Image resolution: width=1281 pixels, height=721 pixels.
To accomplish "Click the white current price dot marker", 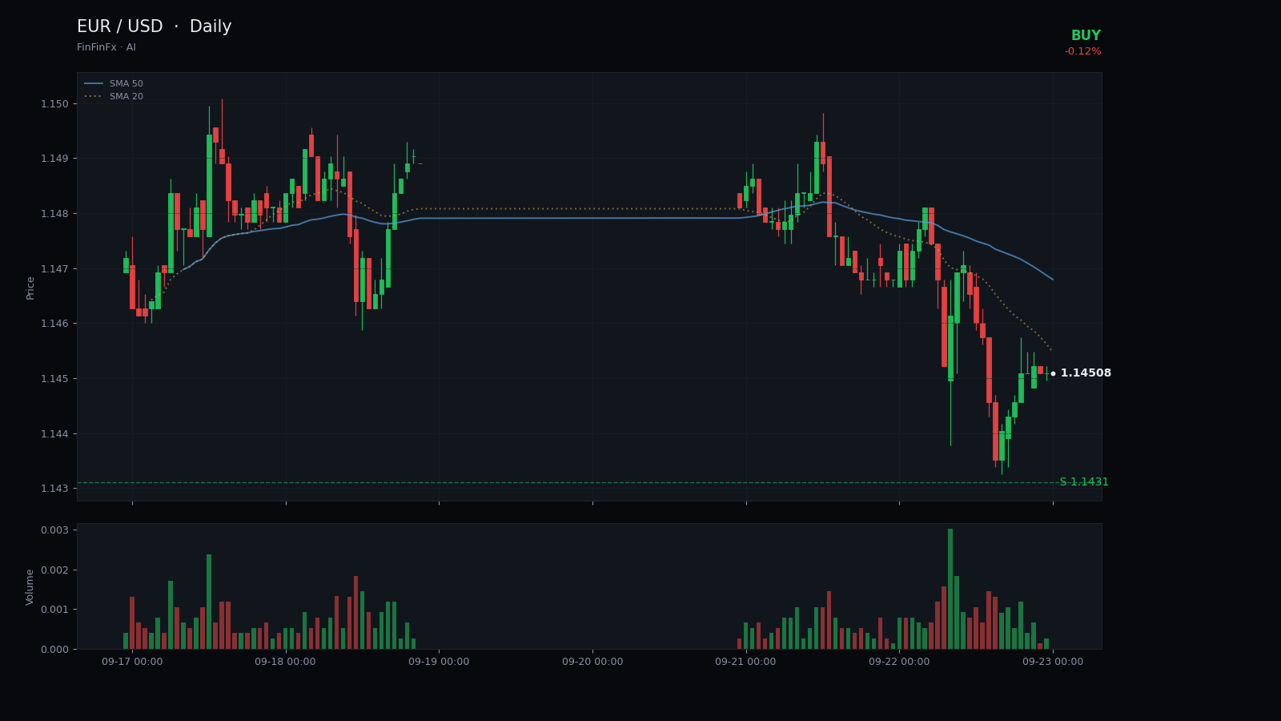I will tap(1053, 373).
